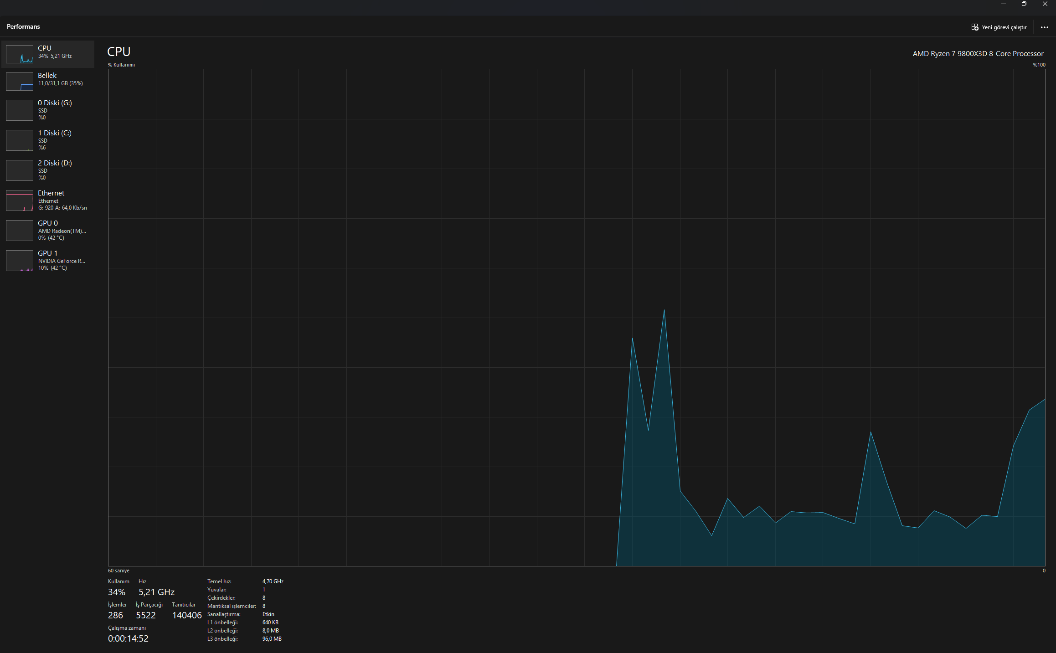
Task: Click the Sanallaştırma Etkin value
Action: (268, 614)
